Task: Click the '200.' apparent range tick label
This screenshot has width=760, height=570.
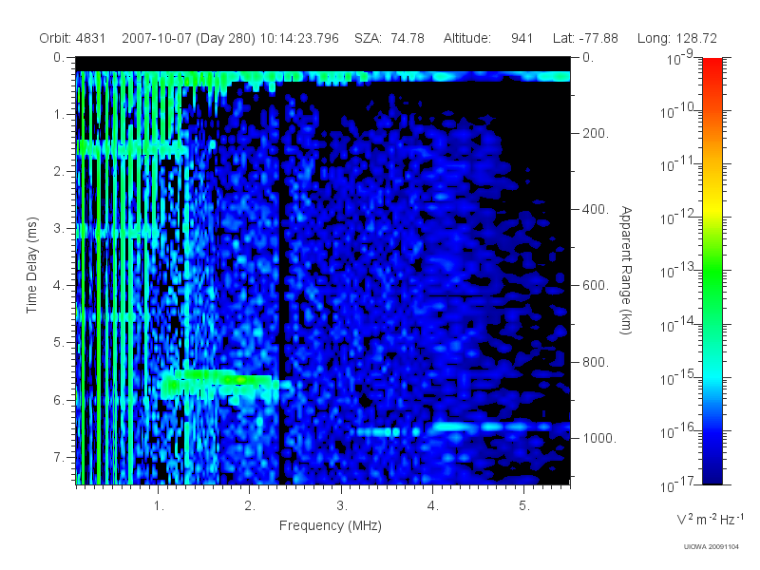Action: tap(596, 133)
